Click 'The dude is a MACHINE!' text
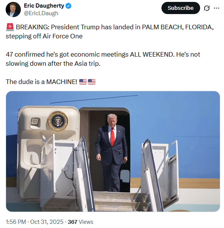The width and height of the screenshot is (224, 228). (x=41, y=82)
